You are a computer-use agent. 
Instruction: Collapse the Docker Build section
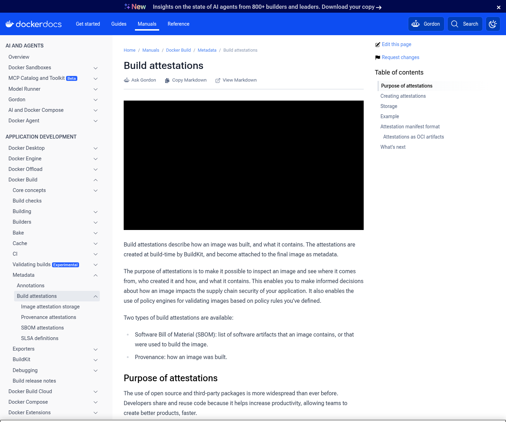click(96, 180)
